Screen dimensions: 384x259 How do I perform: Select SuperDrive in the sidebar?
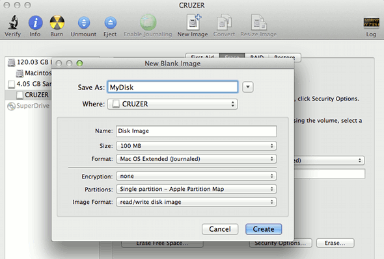tap(28, 106)
